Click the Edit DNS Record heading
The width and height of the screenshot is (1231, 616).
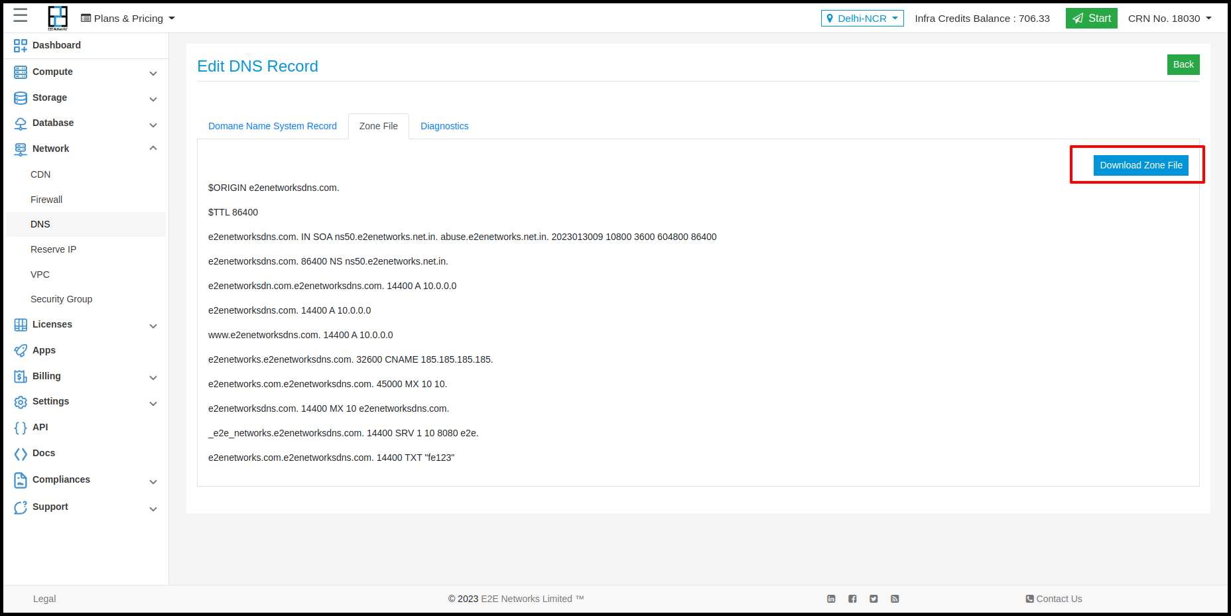(257, 66)
